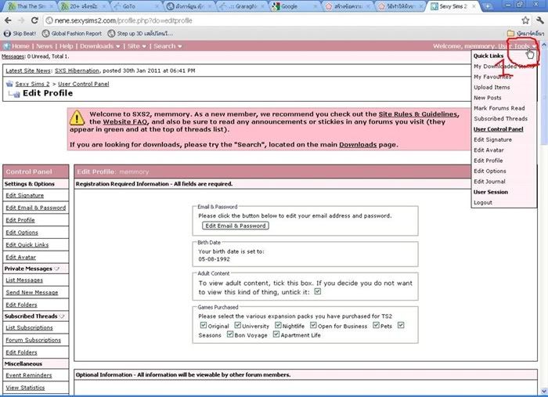Open Send New Message in sidebar
Image resolution: width=548 pixels, height=397 pixels.
(x=32, y=293)
